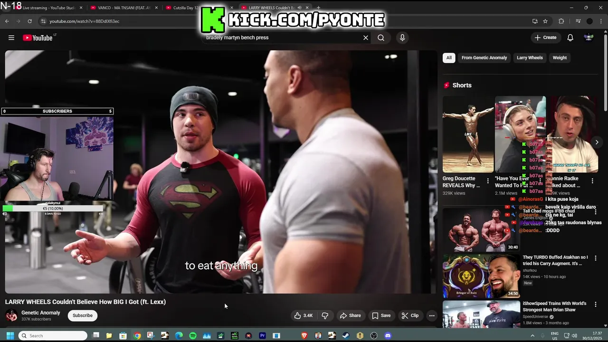Mute the LARRY WHEELS tab audio icon
The height and width of the screenshot is (342, 608).
coord(299,8)
